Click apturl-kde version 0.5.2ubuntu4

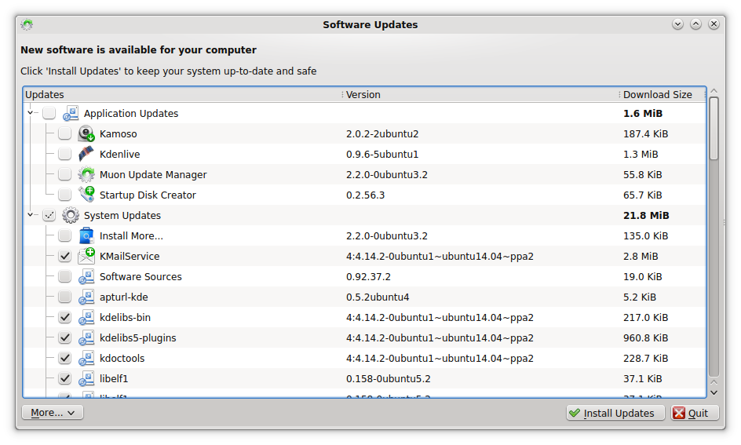pyautogui.click(x=378, y=297)
